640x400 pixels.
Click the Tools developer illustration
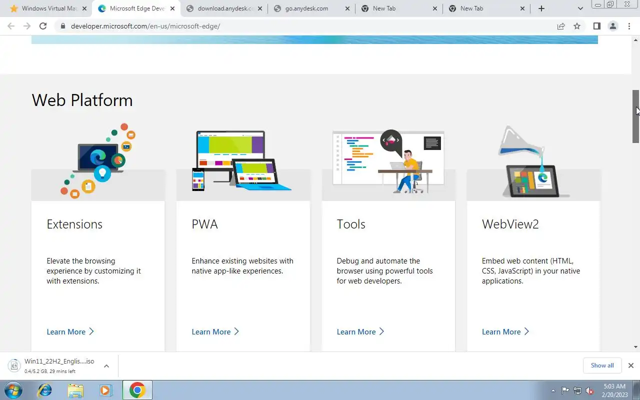point(388,161)
